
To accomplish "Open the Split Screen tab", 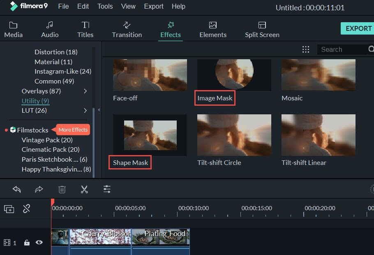I will tap(262, 30).
